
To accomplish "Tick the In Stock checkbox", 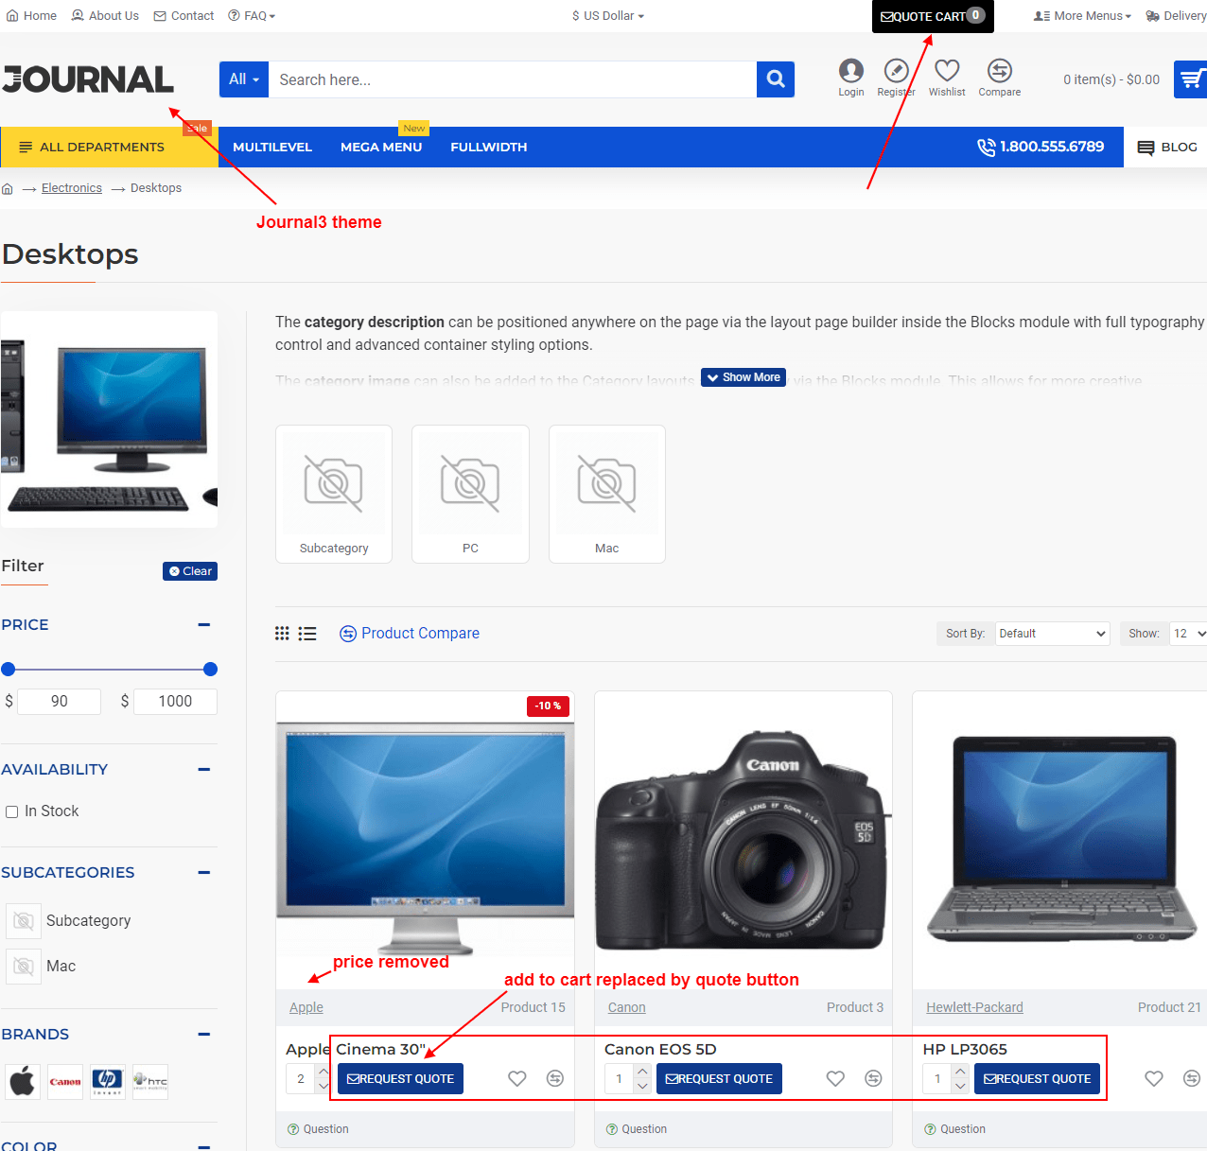I will pos(12,811).
